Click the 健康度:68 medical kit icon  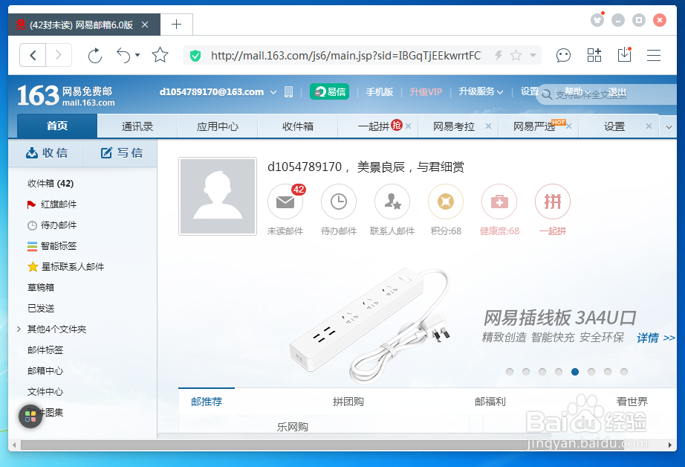499,202
